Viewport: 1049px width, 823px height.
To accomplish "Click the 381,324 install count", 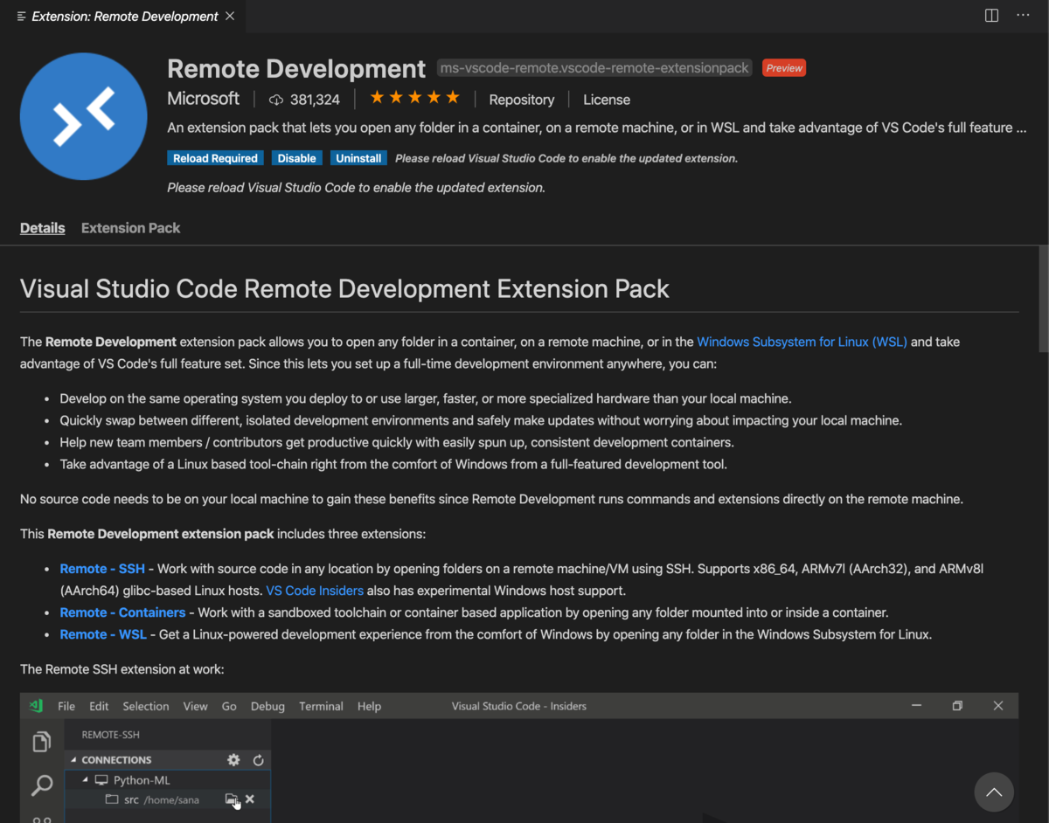I will (315, 100).
